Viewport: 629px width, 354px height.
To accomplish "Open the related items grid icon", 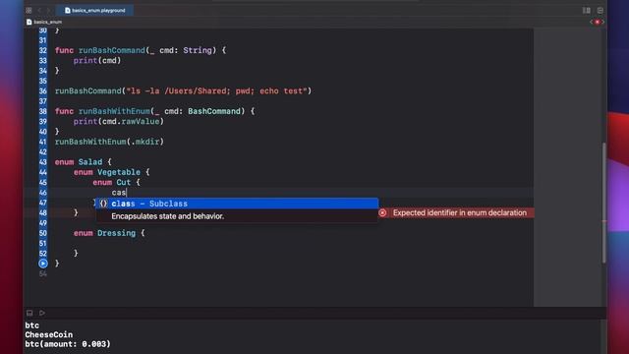I will tap(29, 11).
